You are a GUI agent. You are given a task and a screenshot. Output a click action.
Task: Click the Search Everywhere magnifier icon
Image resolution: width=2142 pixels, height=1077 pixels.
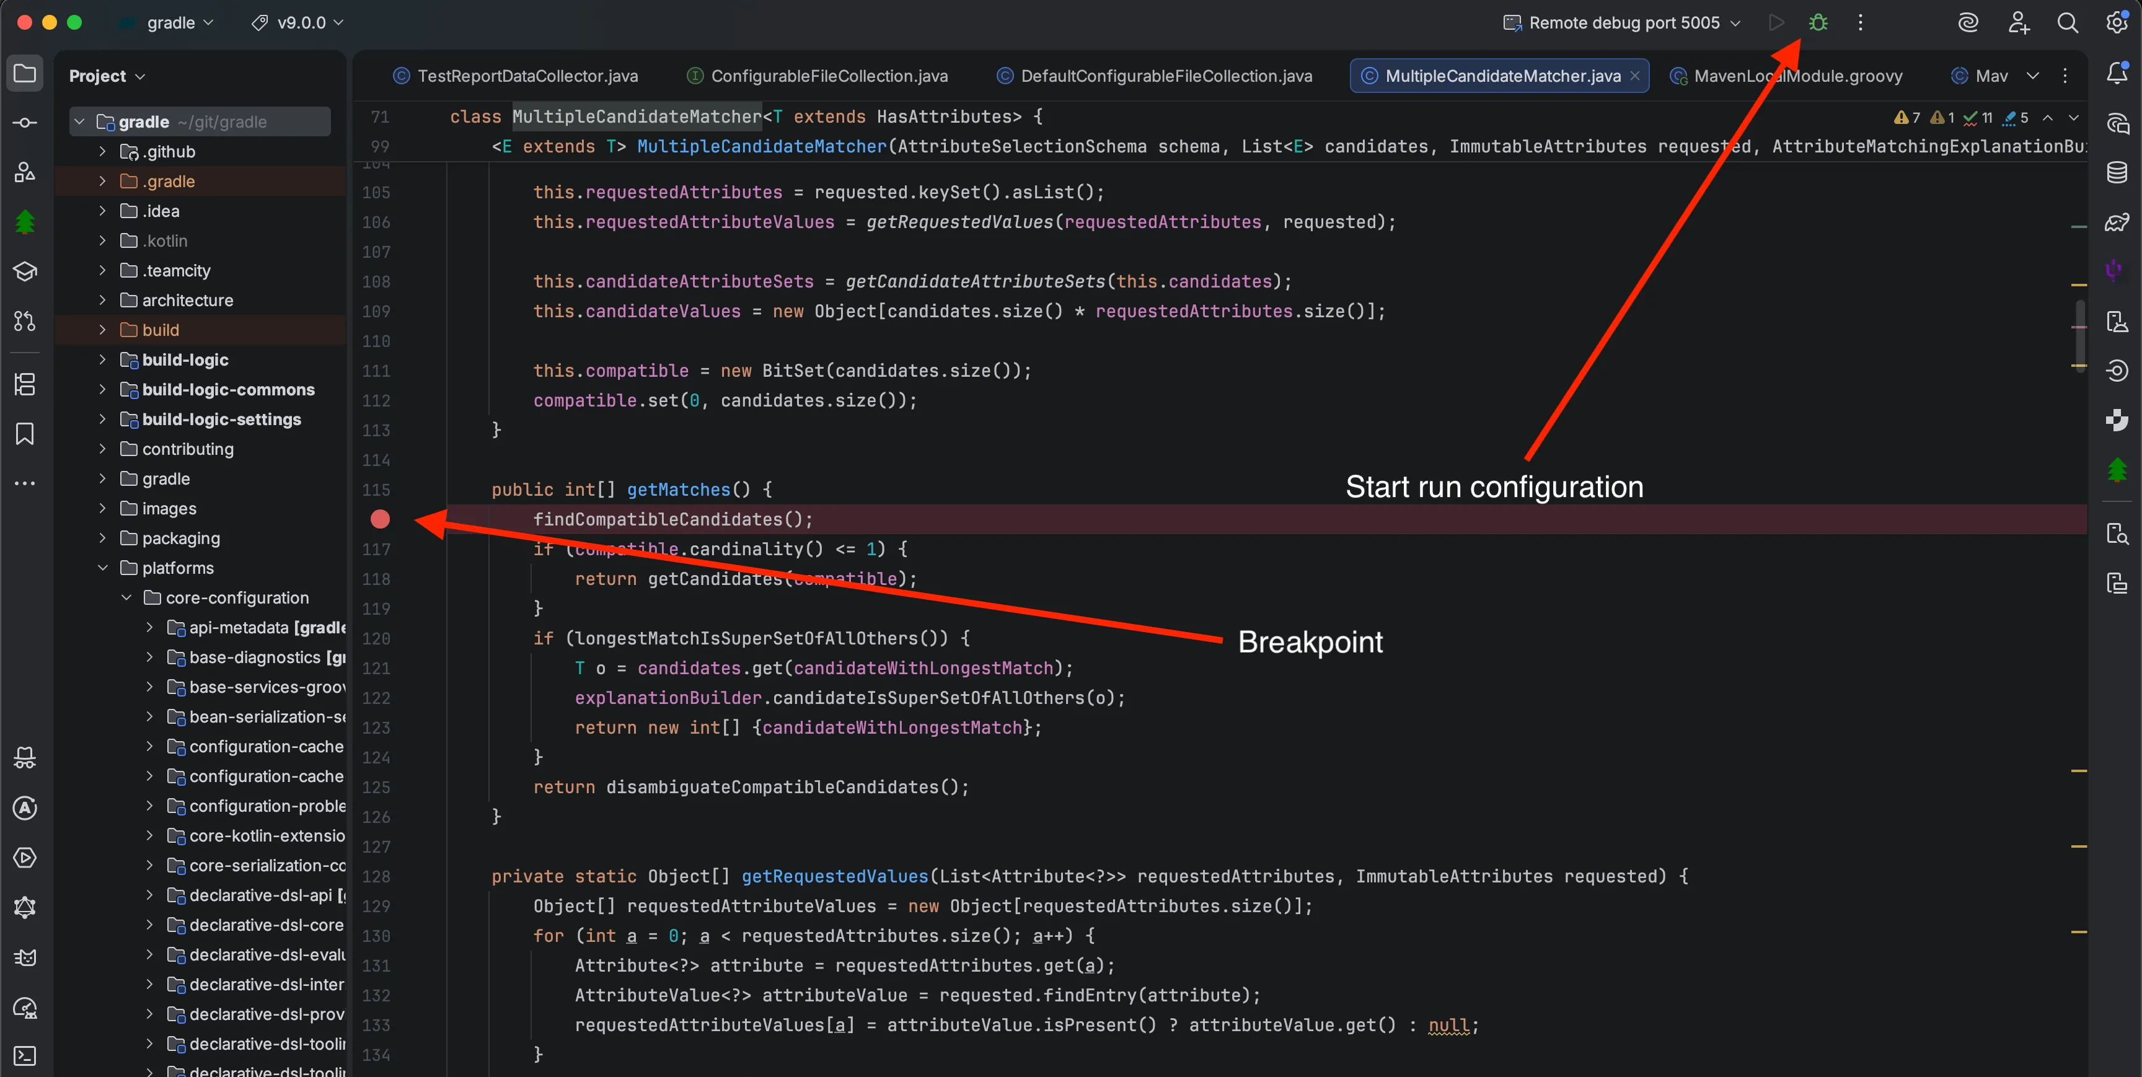click(2067, 22)
